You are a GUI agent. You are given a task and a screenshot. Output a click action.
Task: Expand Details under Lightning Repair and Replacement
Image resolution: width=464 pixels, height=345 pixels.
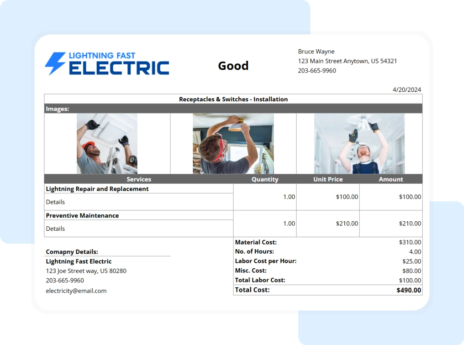pos(55,202)
